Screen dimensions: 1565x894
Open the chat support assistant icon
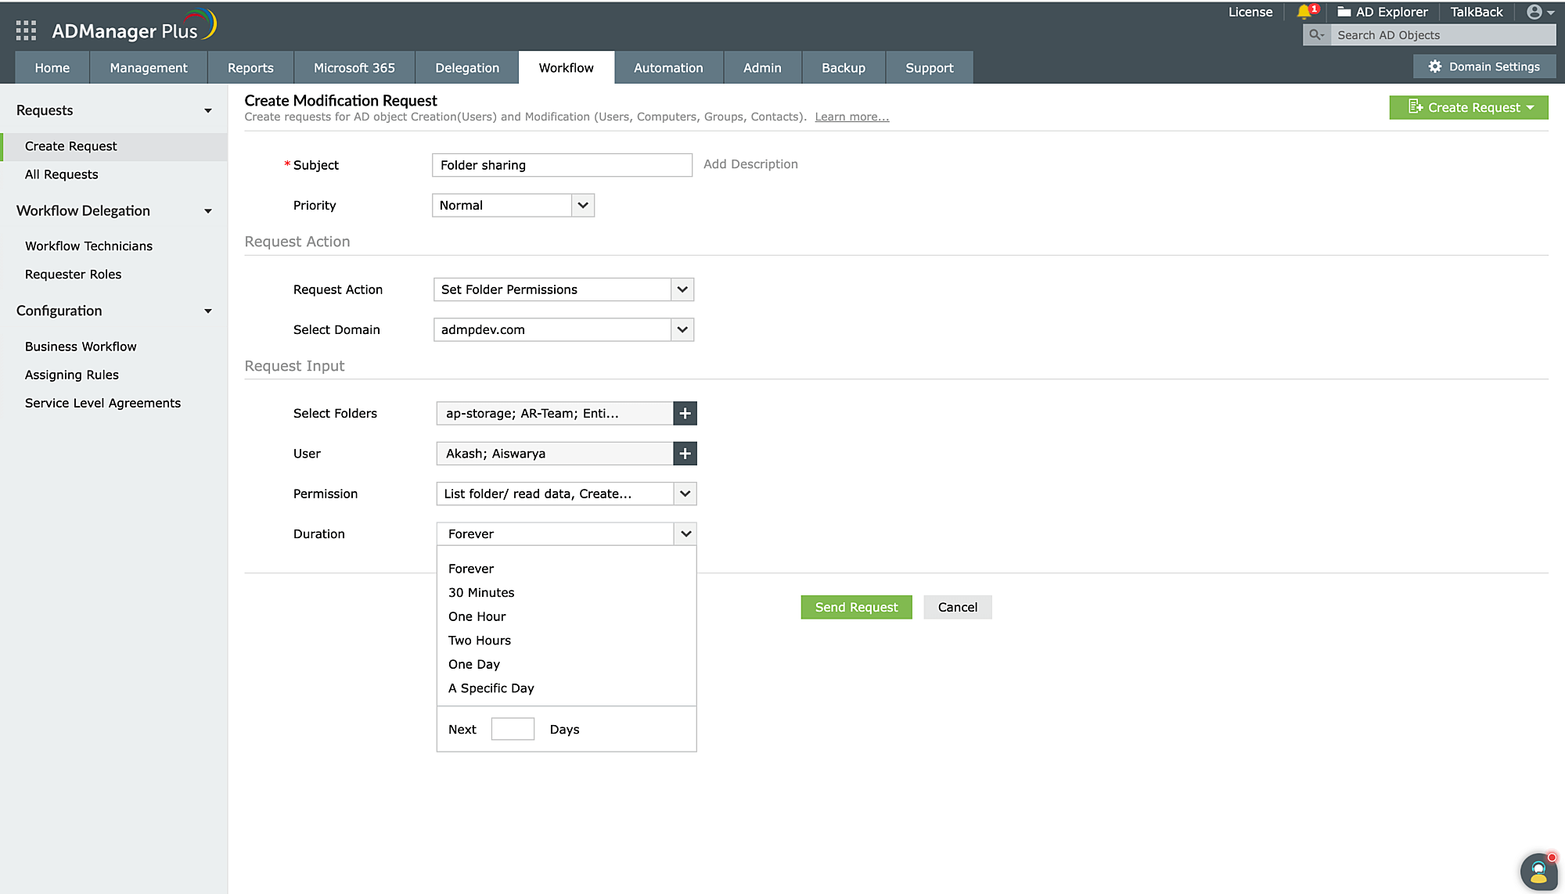tap(1538, 871)
